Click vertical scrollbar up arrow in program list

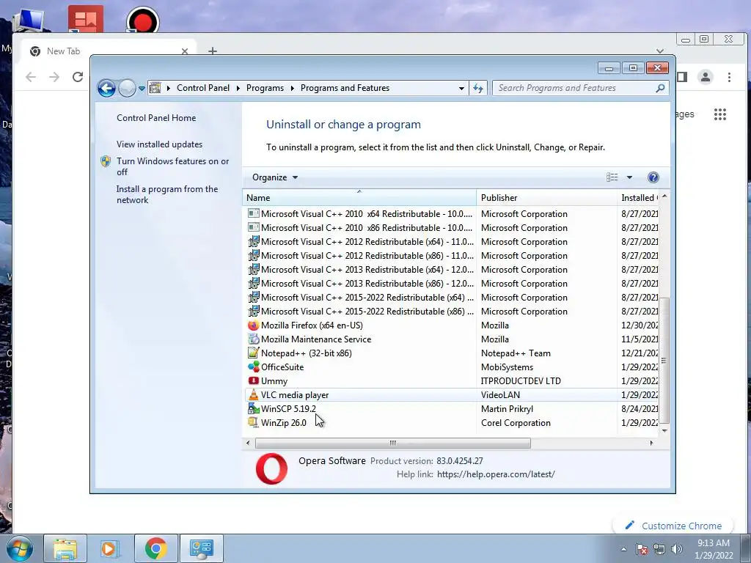(x=664, y=196)
